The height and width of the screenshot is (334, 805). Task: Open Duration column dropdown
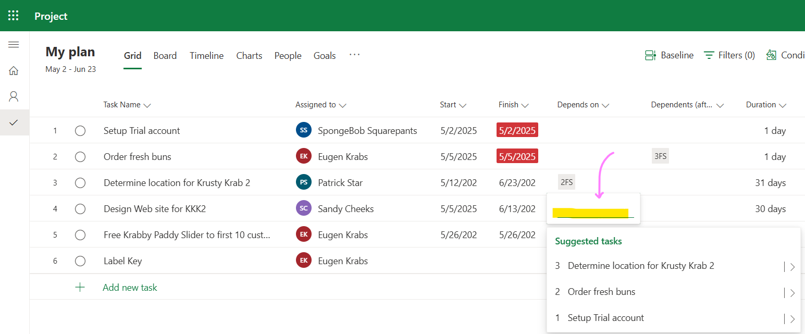783,105
